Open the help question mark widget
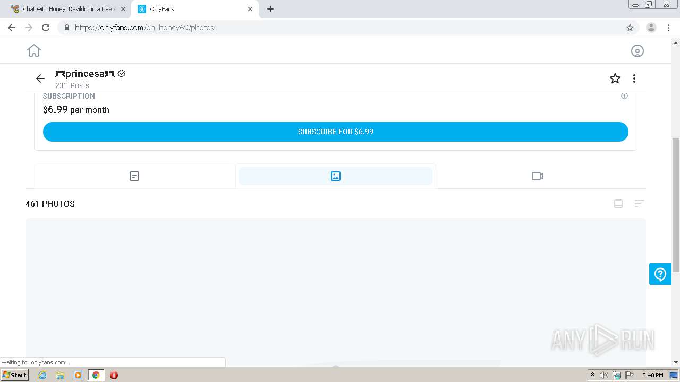 tap(660, 274)
